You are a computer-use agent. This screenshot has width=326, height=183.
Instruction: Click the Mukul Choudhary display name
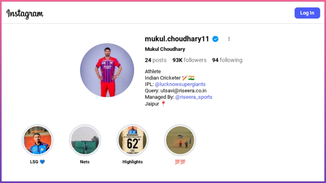tap(165, 49)
